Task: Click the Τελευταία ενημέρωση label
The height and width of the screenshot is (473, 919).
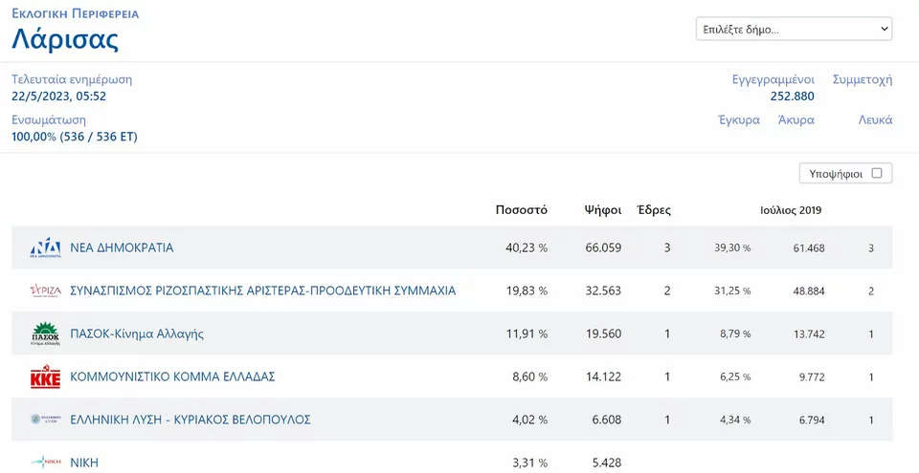Action: (x=72, y=79)
